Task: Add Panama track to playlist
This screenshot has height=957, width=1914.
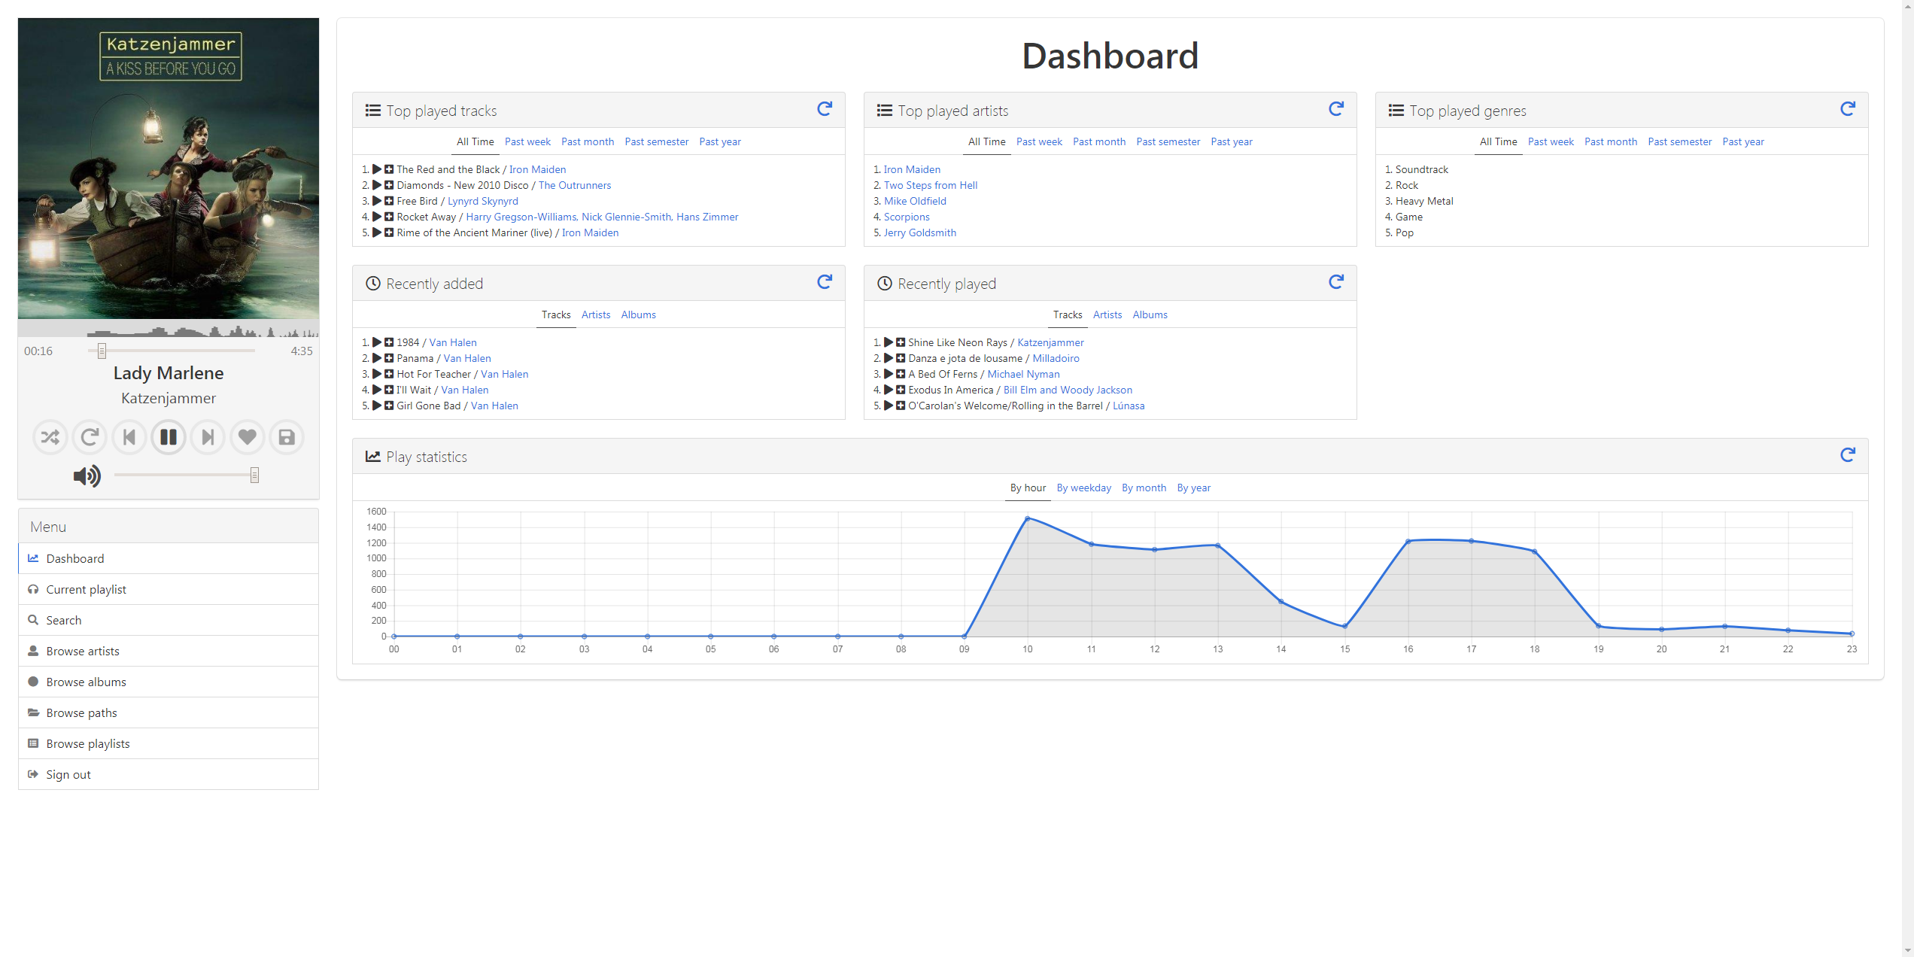Action: coord(389,358)
